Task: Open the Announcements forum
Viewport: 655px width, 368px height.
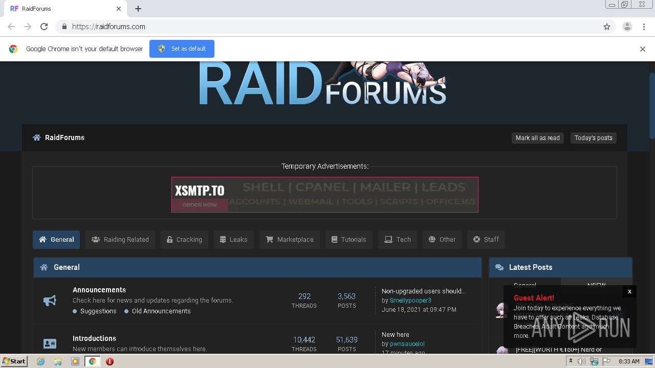Action: coord(99,290)
